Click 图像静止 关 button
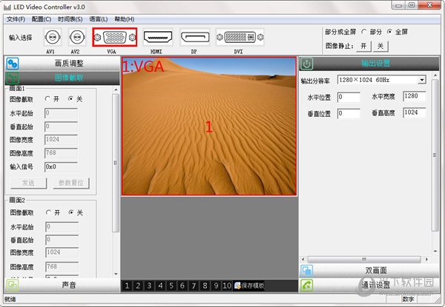445x307 pixels. click(x=380, y=46)
